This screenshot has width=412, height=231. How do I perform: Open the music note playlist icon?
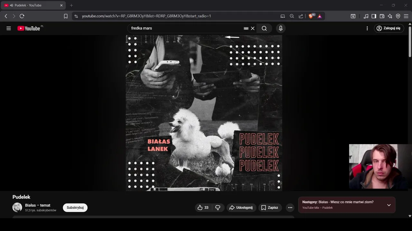click(x=366, y=16)
